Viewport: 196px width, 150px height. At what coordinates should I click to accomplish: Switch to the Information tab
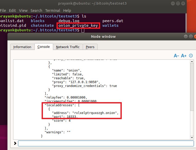tap(22, 47)
